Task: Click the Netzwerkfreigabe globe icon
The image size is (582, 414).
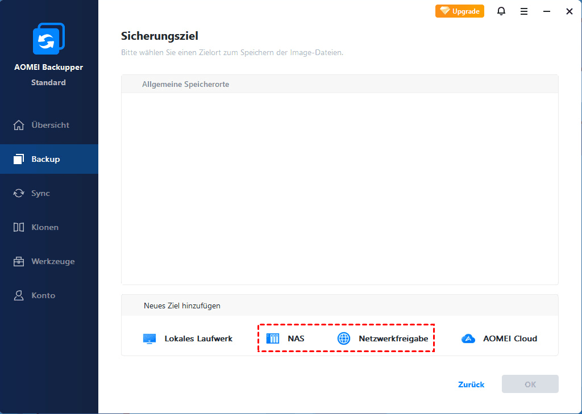Action: point(344,338)
